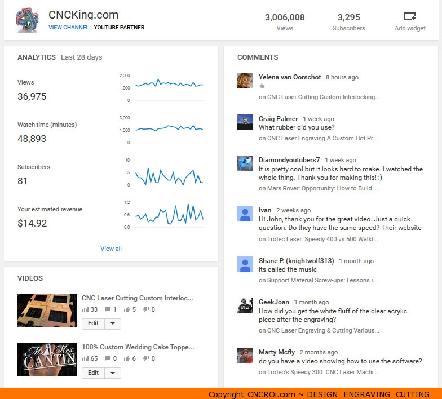Open Yelena van Oorschot's avatar

[x=245, y=81]
